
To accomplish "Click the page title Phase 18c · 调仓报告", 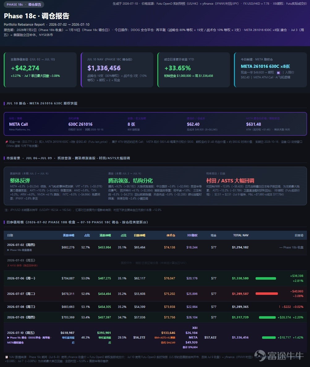I will pos(37,16).
